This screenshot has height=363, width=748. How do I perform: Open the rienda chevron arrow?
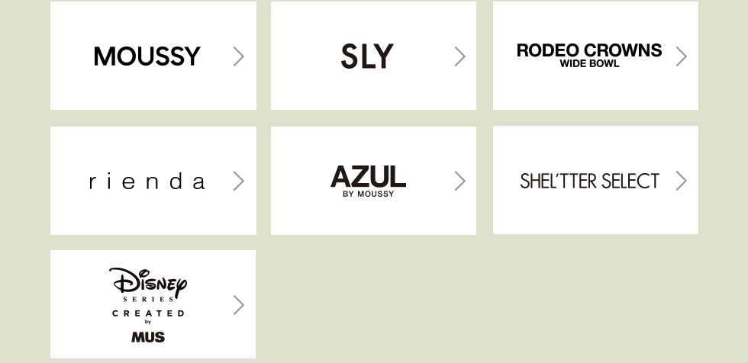tap(238, 181)
